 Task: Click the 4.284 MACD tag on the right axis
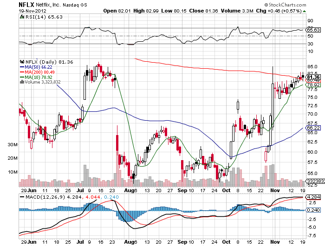coord(313,197)
